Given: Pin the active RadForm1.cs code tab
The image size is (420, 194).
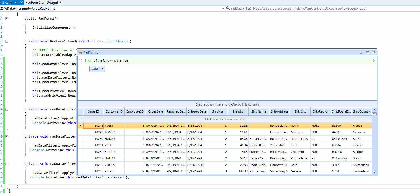Looking at the screenshot, I should (x=16, y=2).
